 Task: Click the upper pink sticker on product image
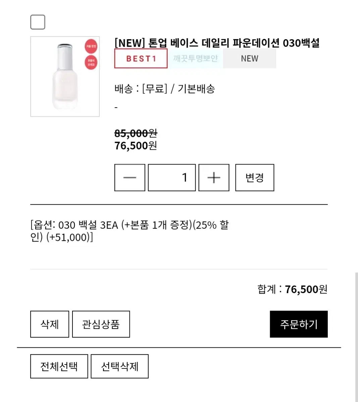pyautogui.click(x=91, y=47)
